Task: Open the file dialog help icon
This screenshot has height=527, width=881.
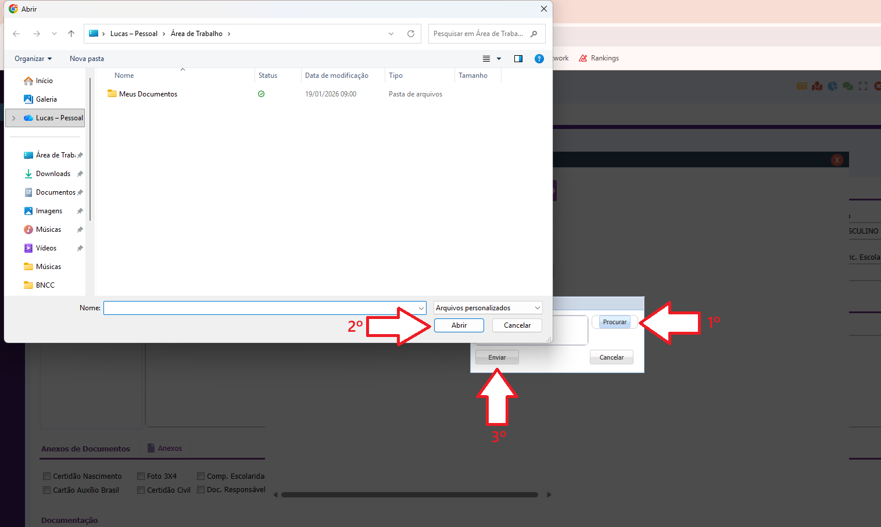Action: point(539,59)
